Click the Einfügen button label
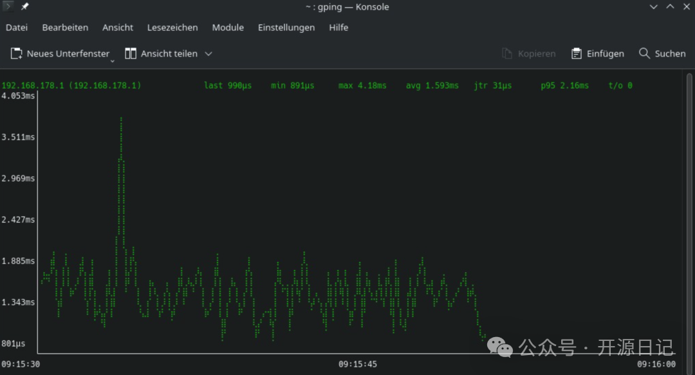 [606, 53]
